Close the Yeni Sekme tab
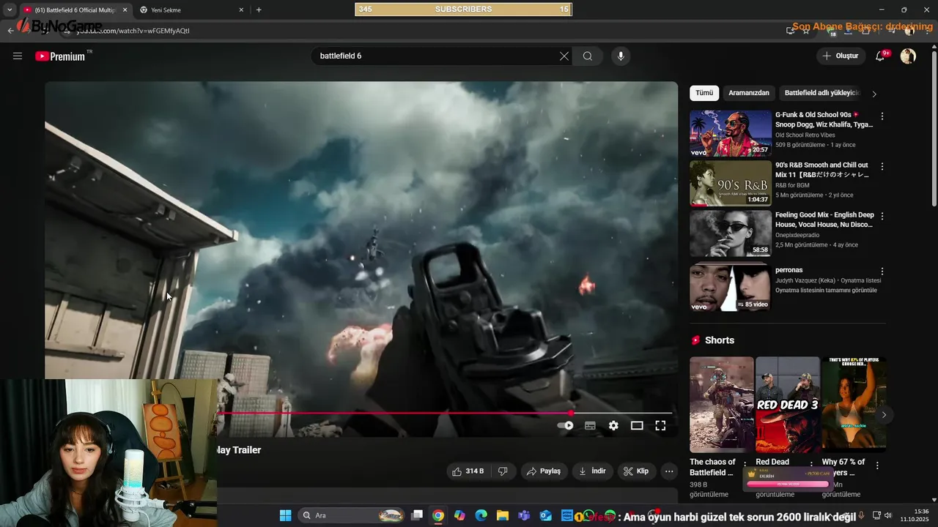Image resolution: width=938 pixels, height=527 pixels. pyautogui.click(x=242, y=10)
